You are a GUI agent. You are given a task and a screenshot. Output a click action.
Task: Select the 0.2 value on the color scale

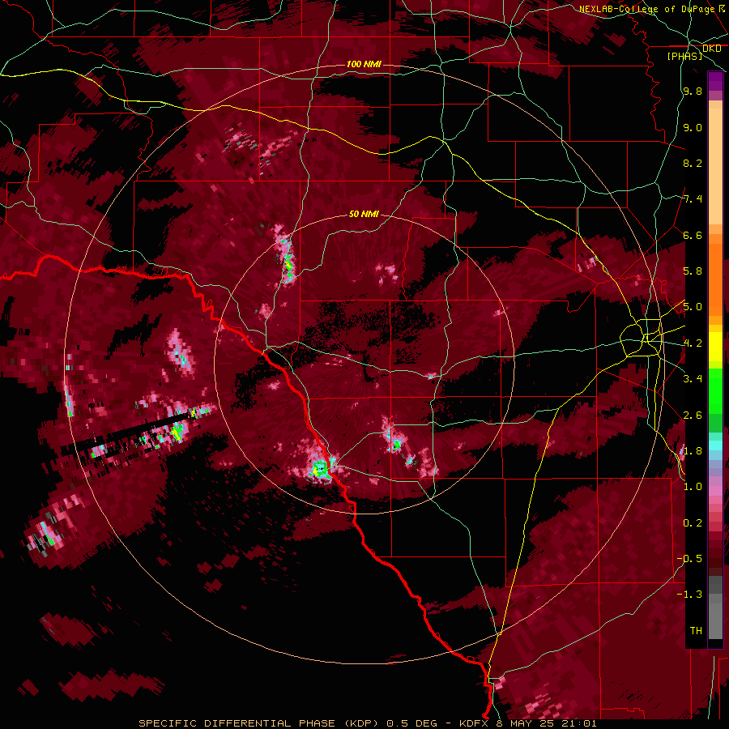click(x=693, y=523)
